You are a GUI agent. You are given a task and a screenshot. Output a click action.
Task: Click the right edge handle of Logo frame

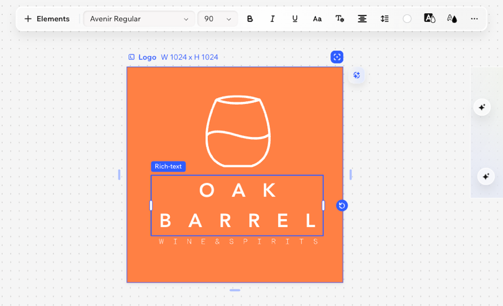coord(350,175)
